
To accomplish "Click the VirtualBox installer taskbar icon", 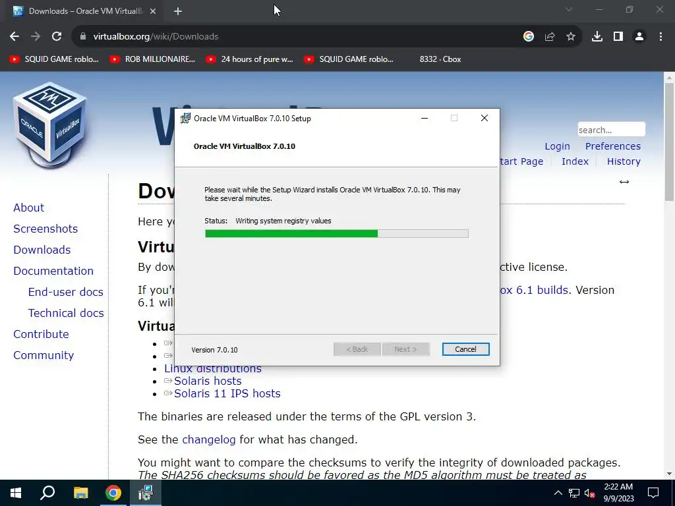I will coord(146,493).
